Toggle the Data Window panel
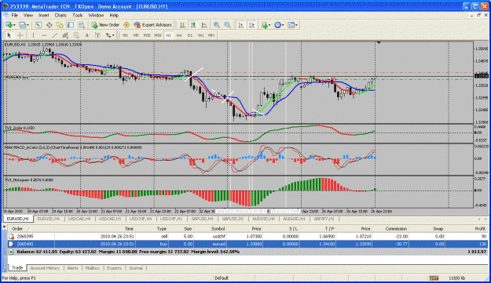Viewport: 491px width, 283px height. point(49,25)
